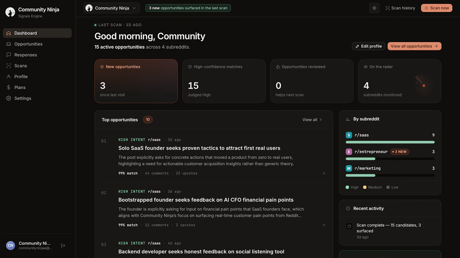Click the scan complete refresh icon

click(349, 226)
